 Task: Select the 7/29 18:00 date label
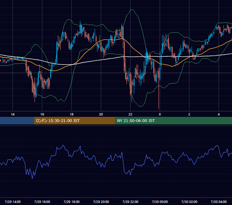[72, 202]
